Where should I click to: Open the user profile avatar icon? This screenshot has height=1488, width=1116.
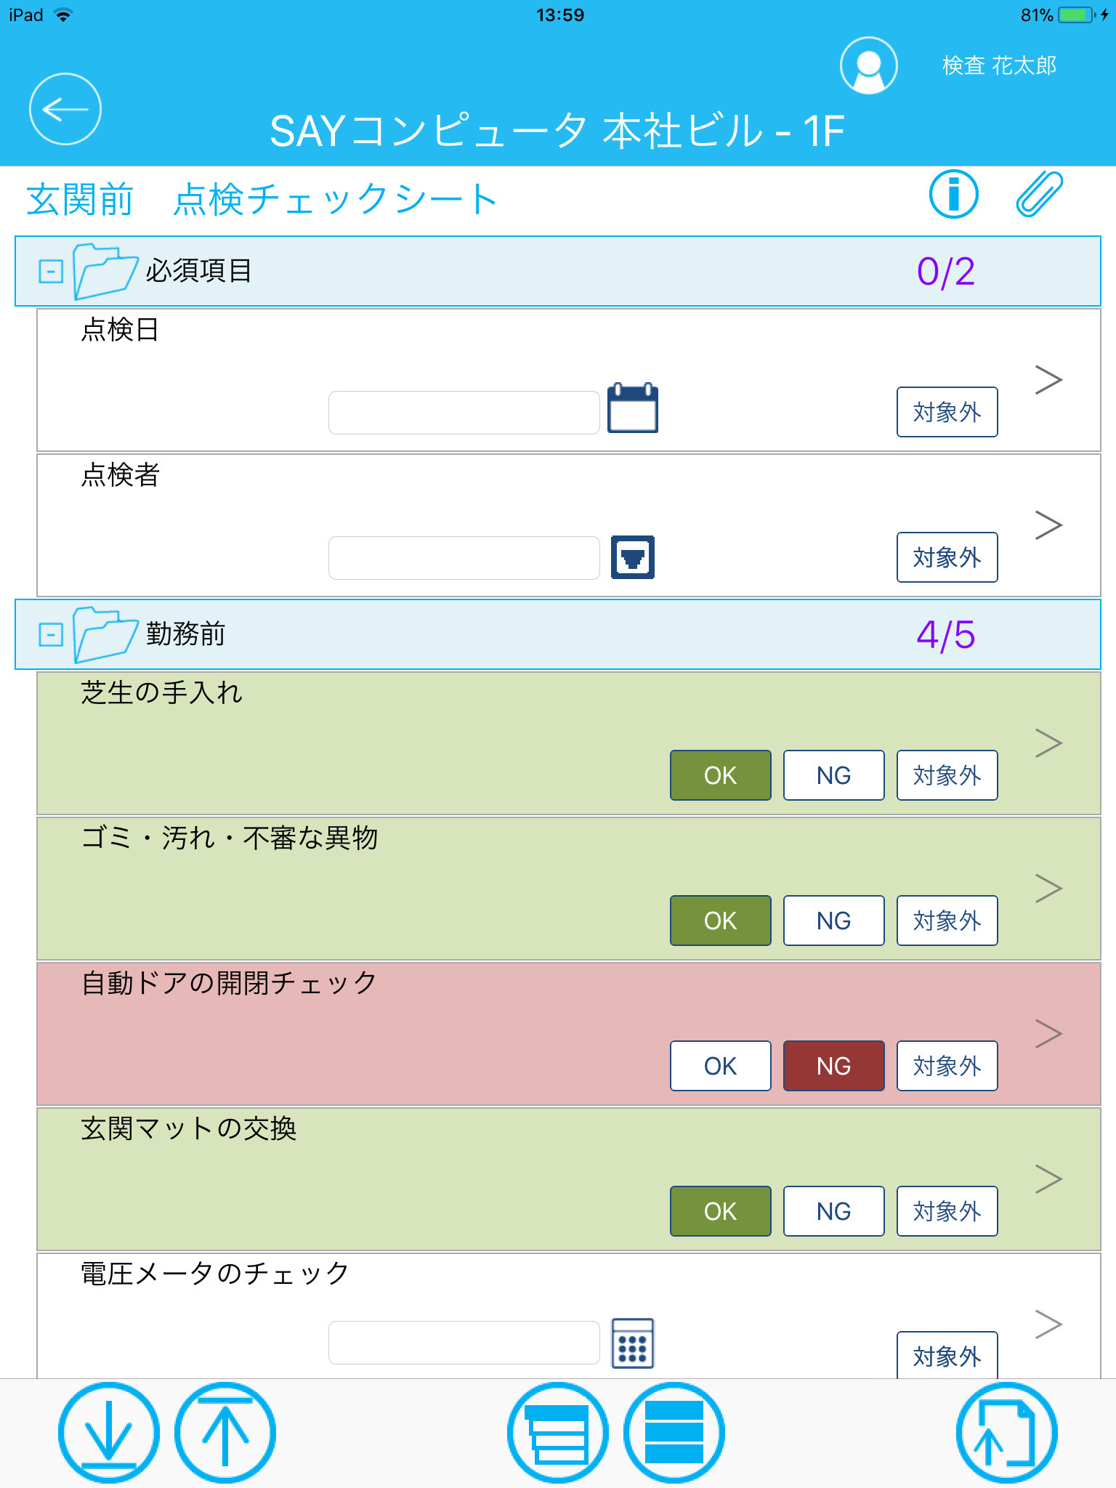[868, 65]
